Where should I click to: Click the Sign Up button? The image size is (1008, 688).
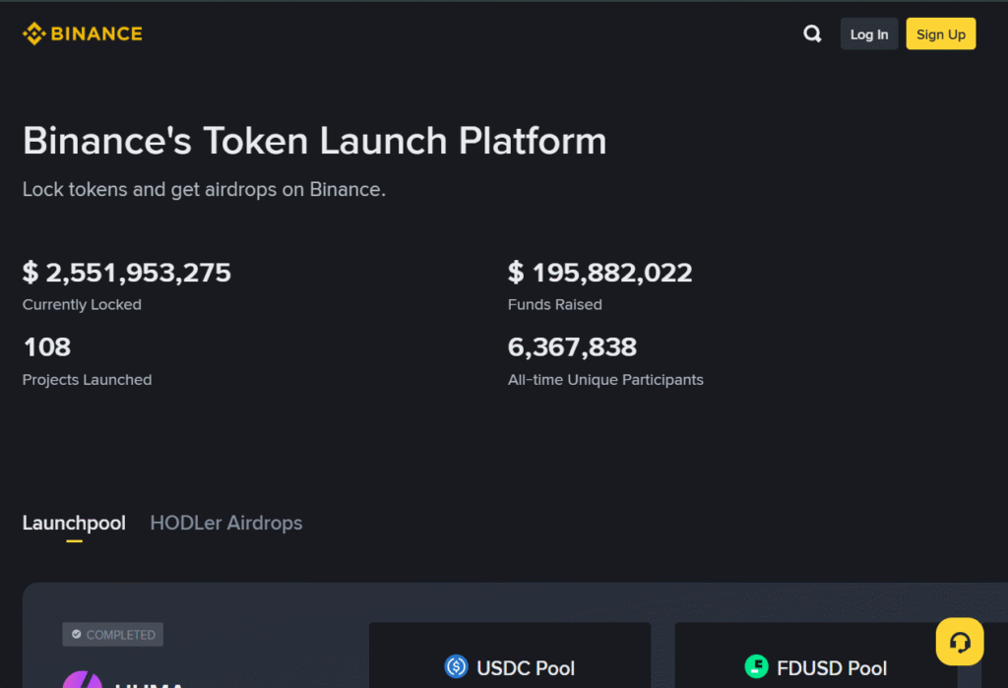click(x=940, y=34)
